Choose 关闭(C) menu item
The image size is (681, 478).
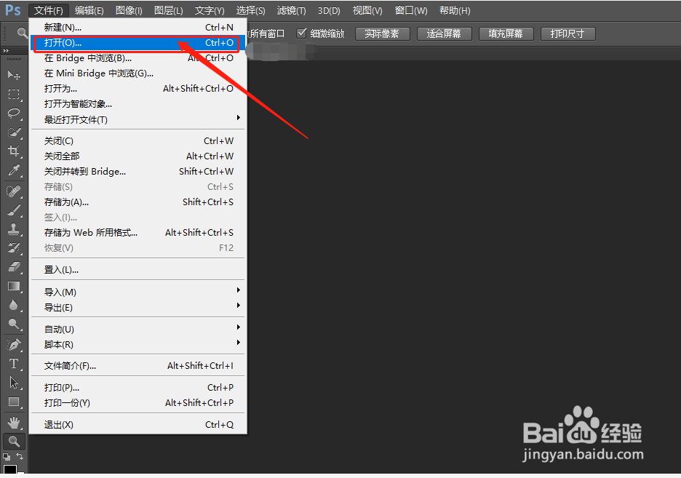(x=138, y=141)
